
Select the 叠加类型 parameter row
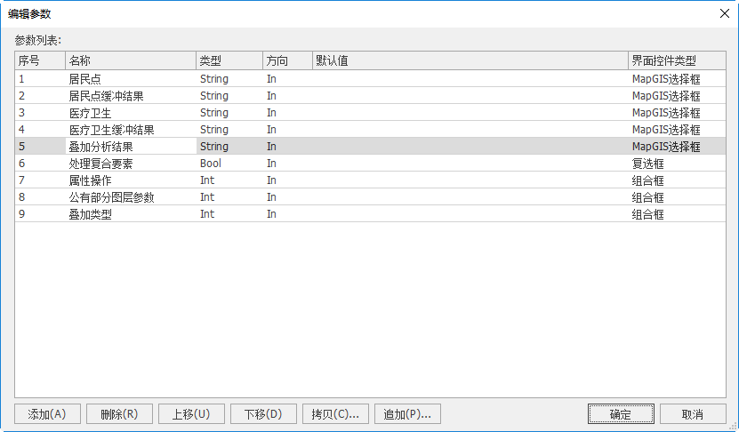point(90,214)
